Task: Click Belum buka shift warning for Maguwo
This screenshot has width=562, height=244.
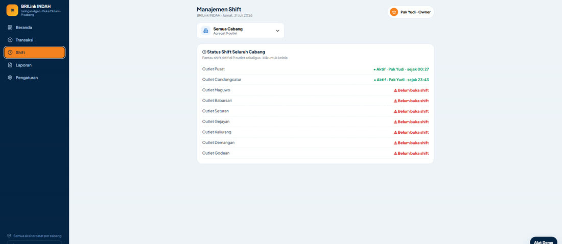Action: click(x=411, y=90)
